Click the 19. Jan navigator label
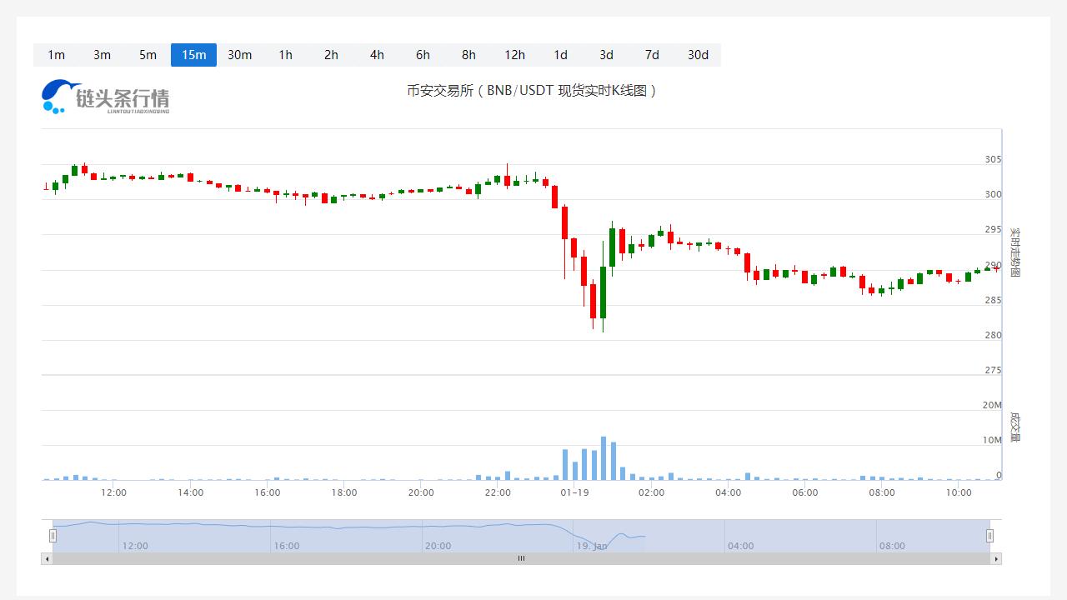 click(592, 546)
